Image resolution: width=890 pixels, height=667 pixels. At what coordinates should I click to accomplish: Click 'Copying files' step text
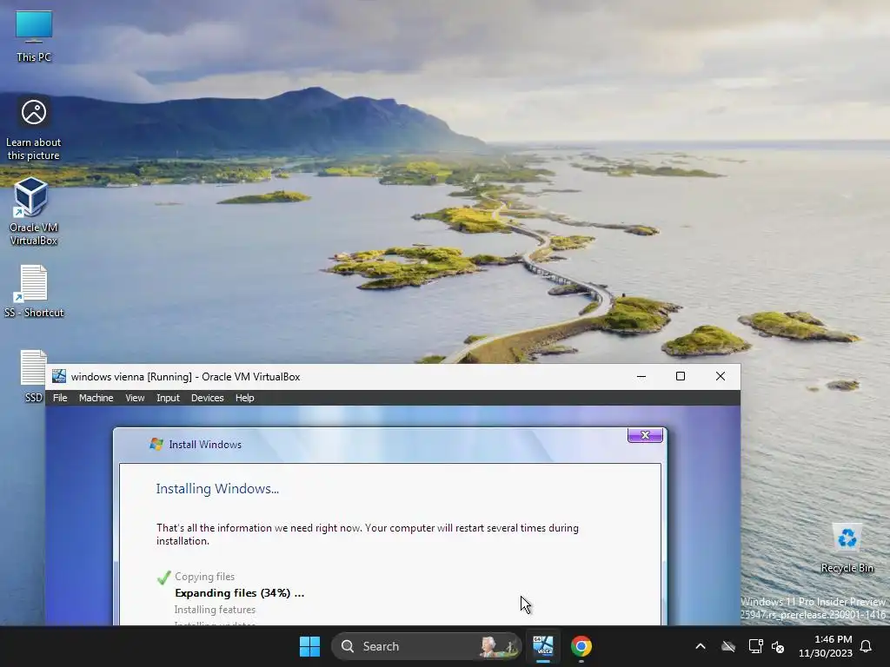coord(204,577)
